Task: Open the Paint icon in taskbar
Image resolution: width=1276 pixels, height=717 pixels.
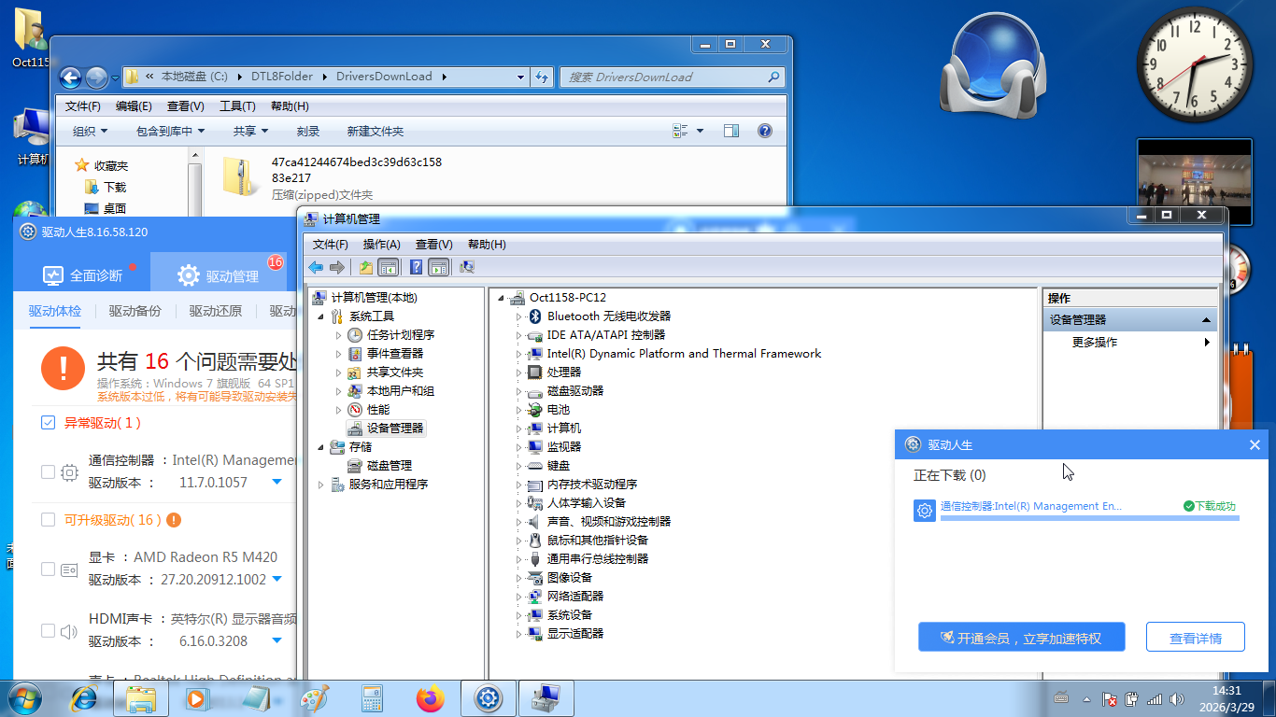Action: 315,698
